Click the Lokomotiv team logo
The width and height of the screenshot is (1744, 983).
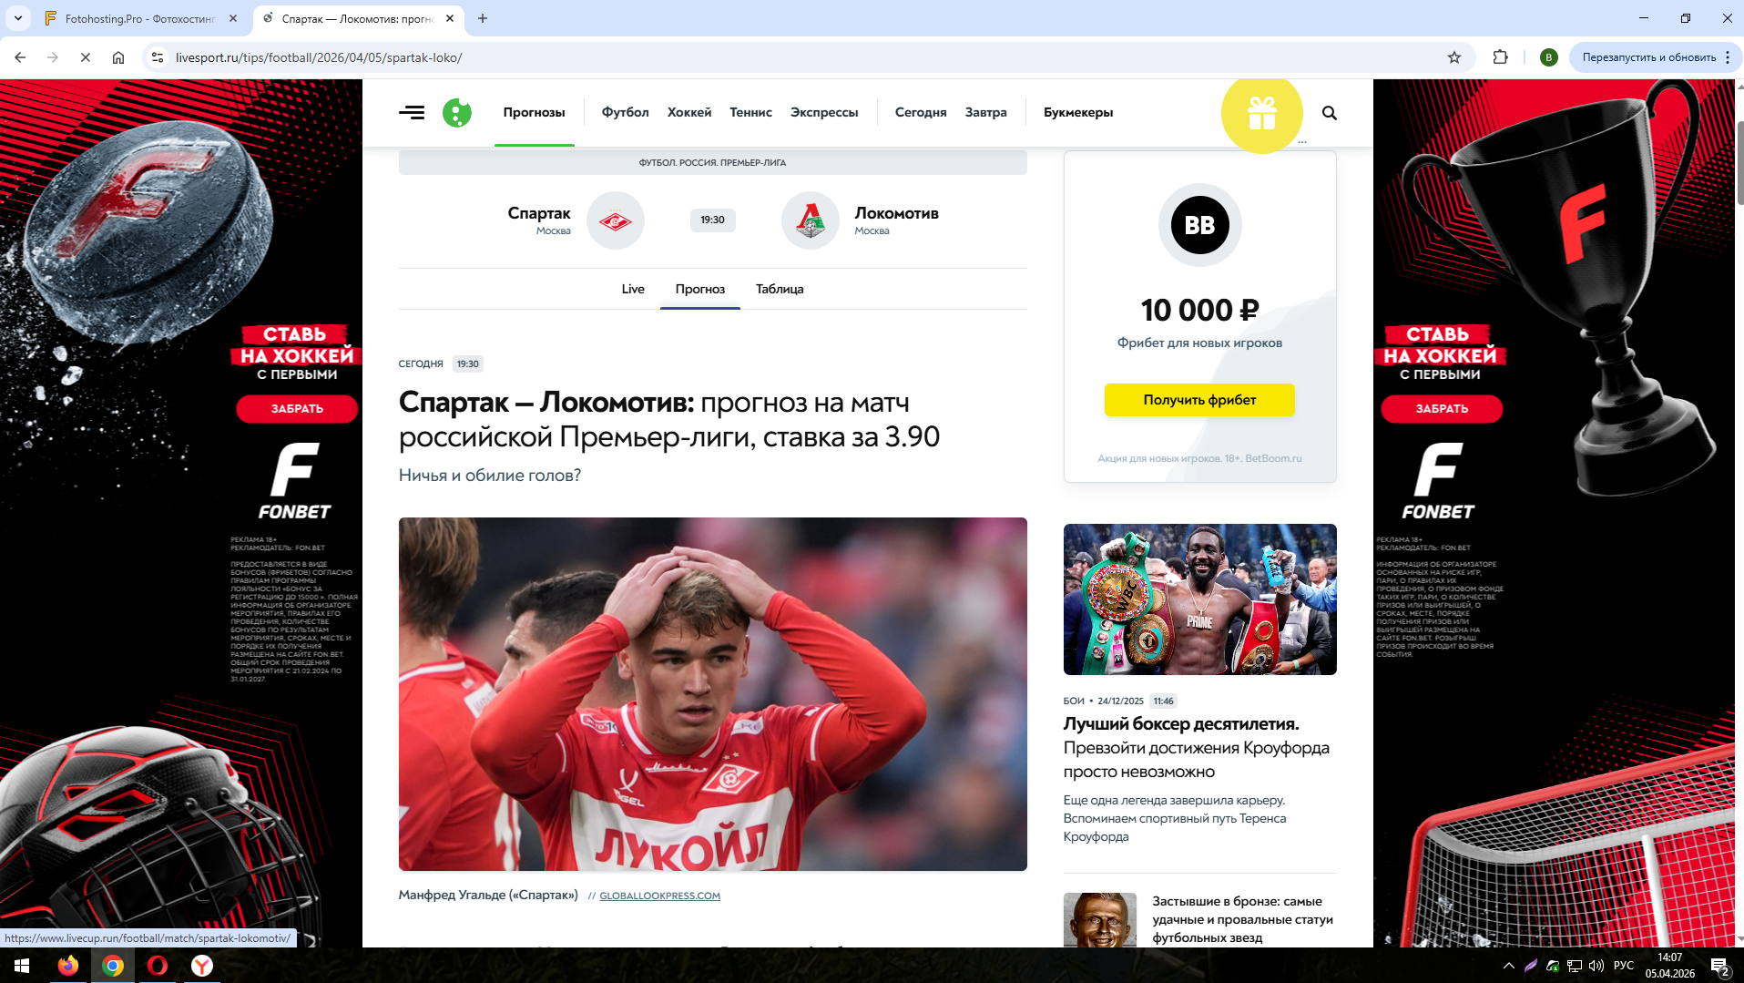[811, 220]
